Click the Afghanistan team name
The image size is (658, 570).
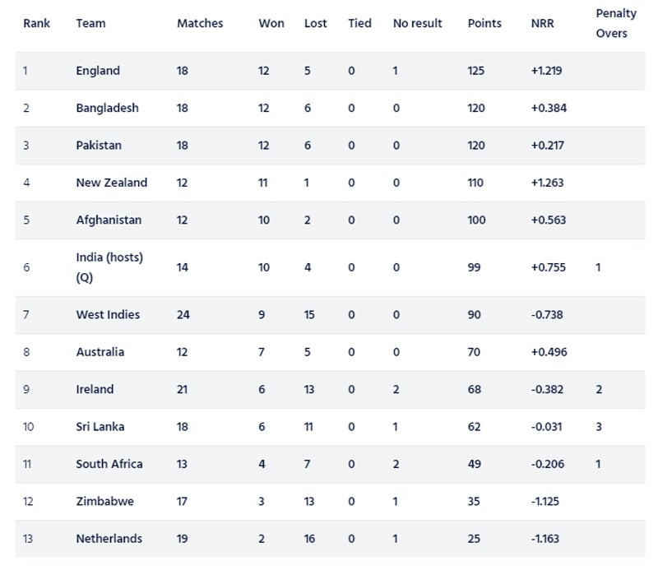[109, 220]
